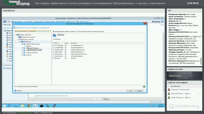This screenshot has width=204, height=114.
Task: Open the Подключение menu
Action: (17, 22)
